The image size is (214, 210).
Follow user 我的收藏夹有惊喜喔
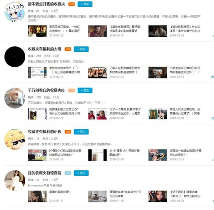[81, 173]
